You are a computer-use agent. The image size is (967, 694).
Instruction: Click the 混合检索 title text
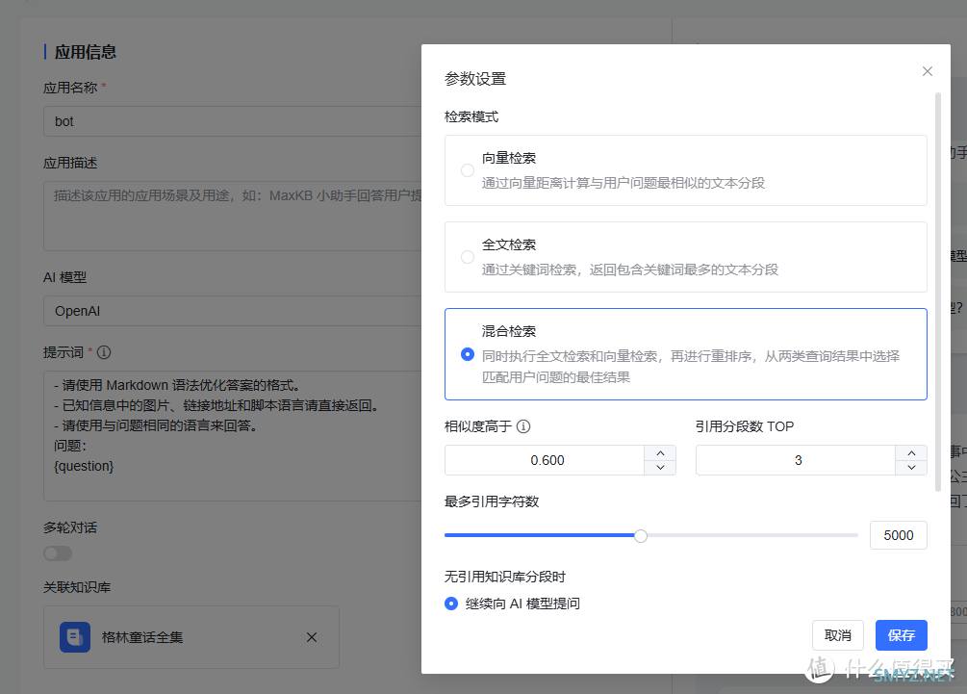[x=509, y=331]
